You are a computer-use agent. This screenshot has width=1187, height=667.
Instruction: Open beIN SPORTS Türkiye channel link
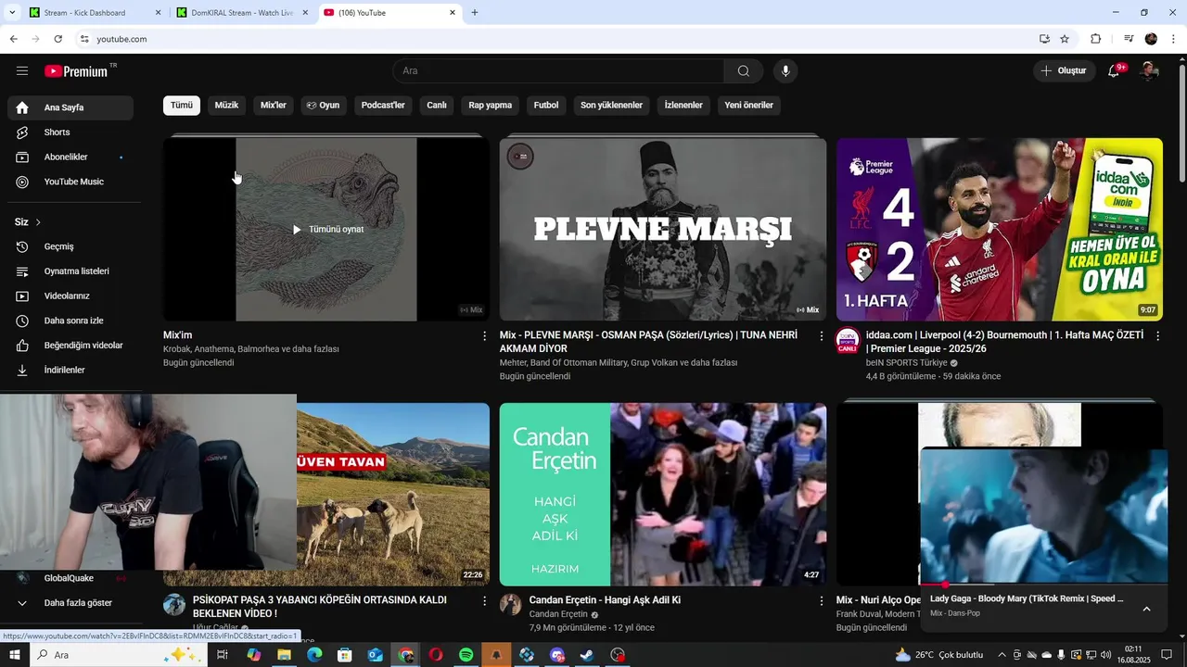point(906,363)
